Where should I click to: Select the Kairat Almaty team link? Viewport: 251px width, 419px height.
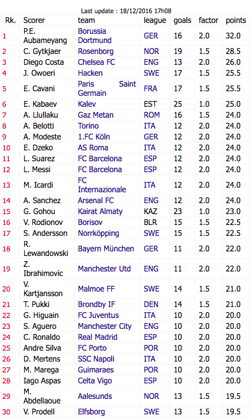[x=100, y=211]
